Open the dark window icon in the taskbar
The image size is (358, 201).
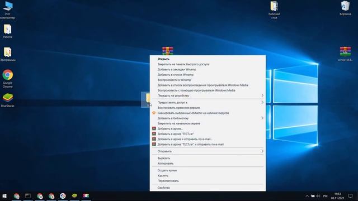coord(28,196)
